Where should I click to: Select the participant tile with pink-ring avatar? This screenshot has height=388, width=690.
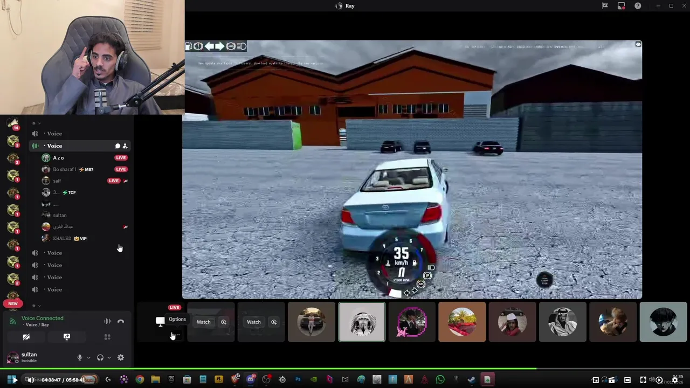[x=412, y=322]
